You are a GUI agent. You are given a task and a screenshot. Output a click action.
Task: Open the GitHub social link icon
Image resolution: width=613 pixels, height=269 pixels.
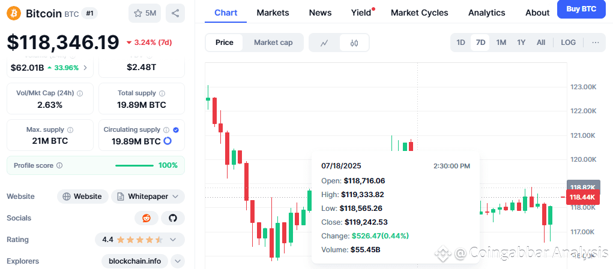[173, 218]
